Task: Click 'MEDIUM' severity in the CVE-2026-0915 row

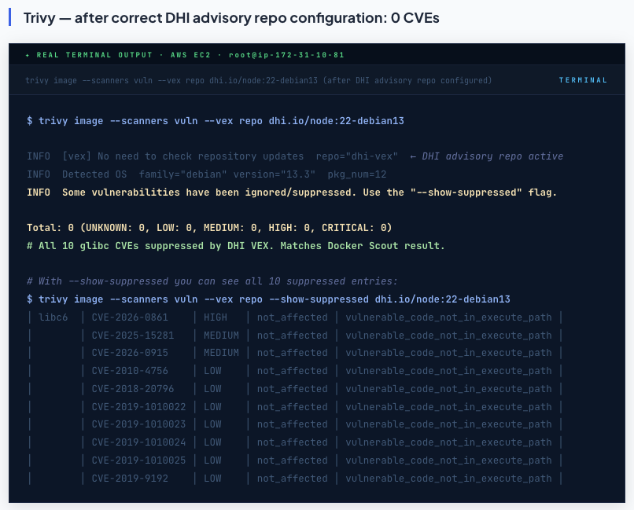Action: [x=221, y=353]
